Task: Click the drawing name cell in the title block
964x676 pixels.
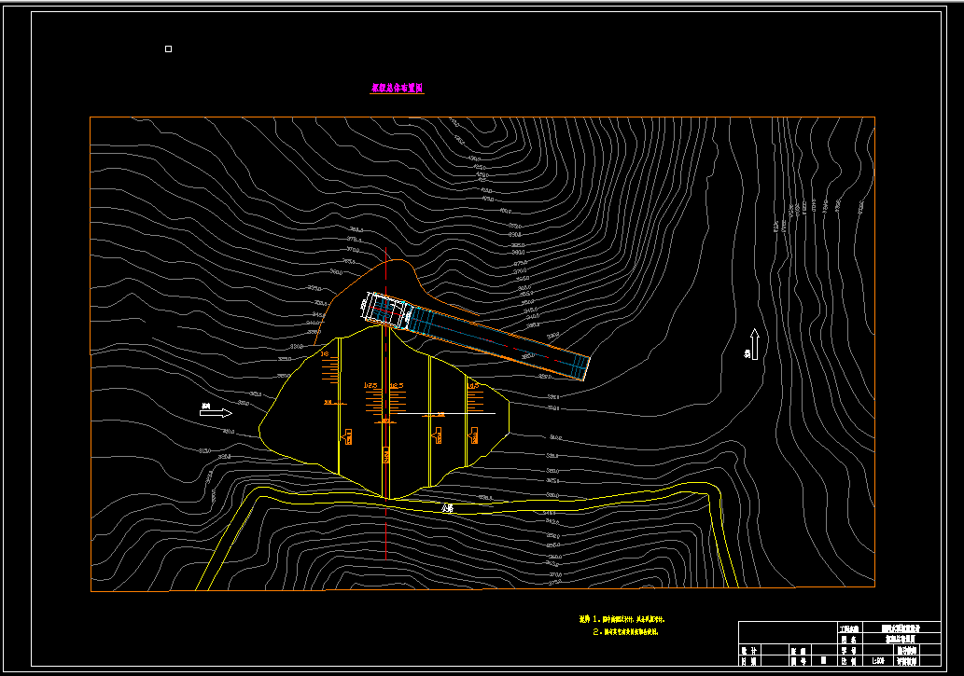Action: tap(901, 639)
